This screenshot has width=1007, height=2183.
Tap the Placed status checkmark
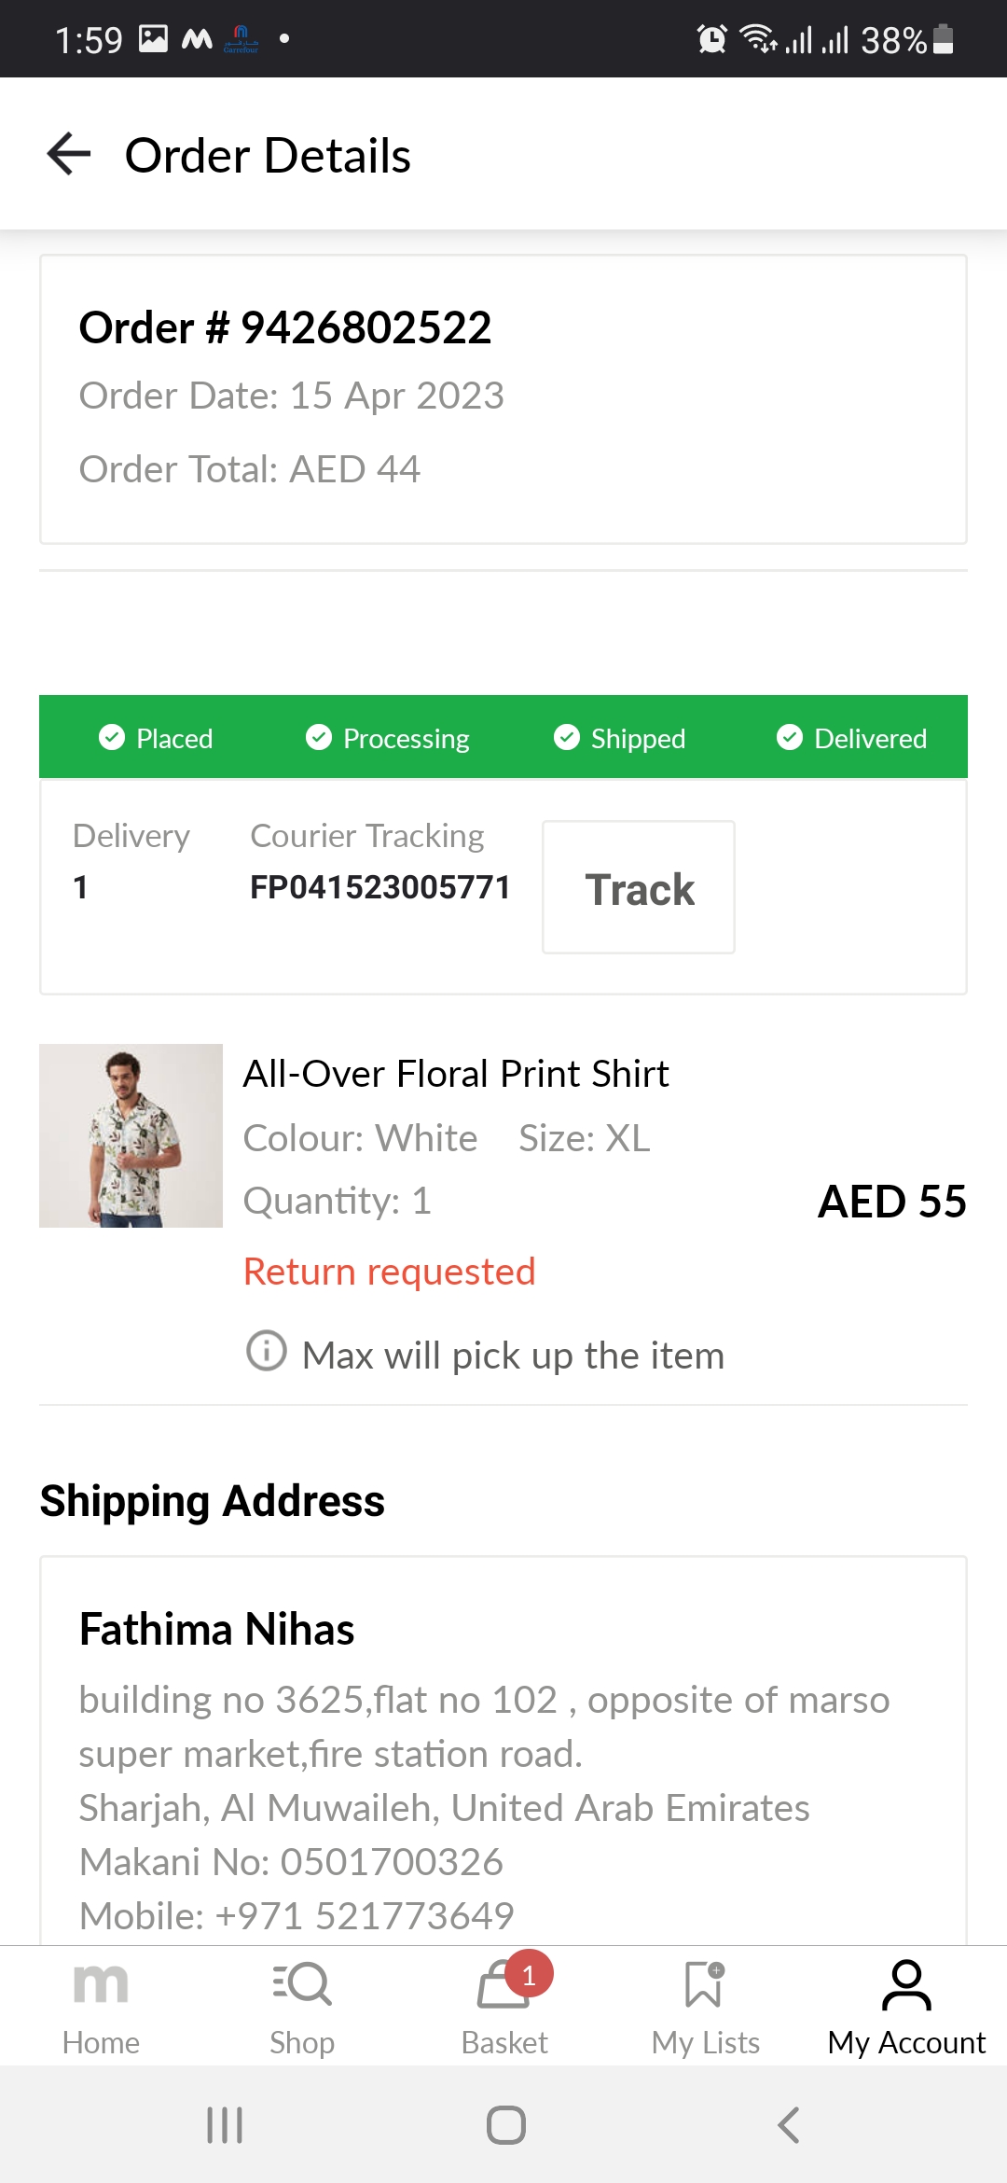pyautogui.click(x=112, y=738)
